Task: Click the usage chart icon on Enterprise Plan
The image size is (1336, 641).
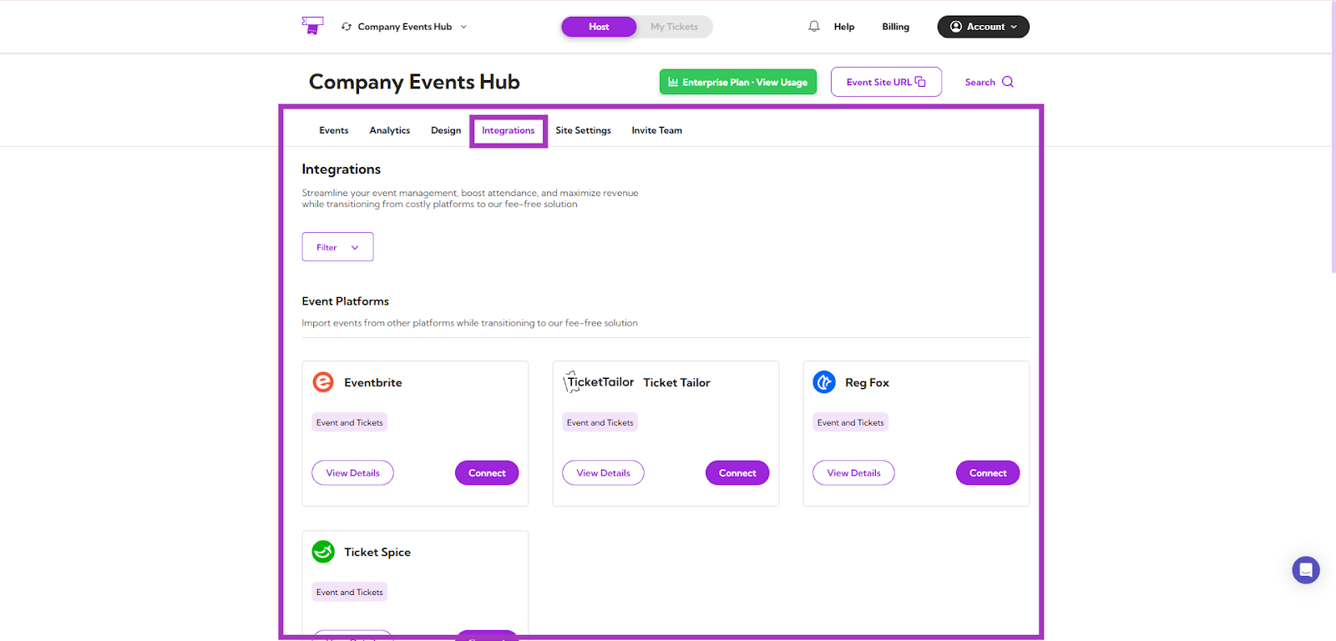Action: 673,82
